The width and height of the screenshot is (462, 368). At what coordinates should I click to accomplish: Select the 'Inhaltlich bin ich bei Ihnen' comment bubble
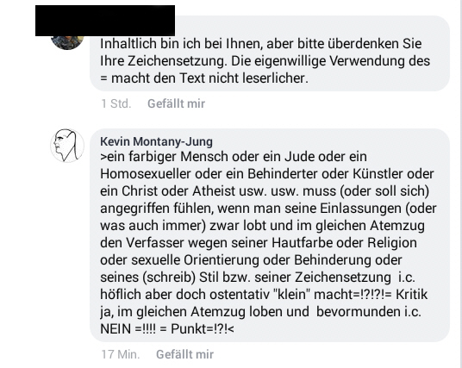pos(270,53)
